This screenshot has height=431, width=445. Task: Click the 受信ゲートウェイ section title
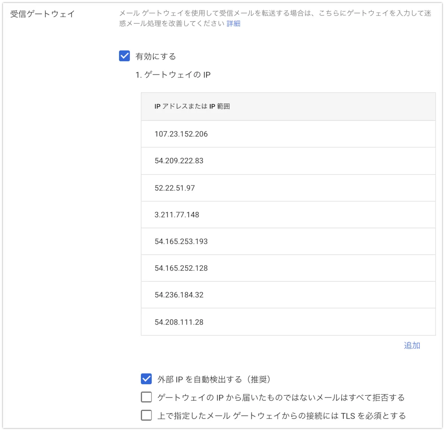coord(42,14)
